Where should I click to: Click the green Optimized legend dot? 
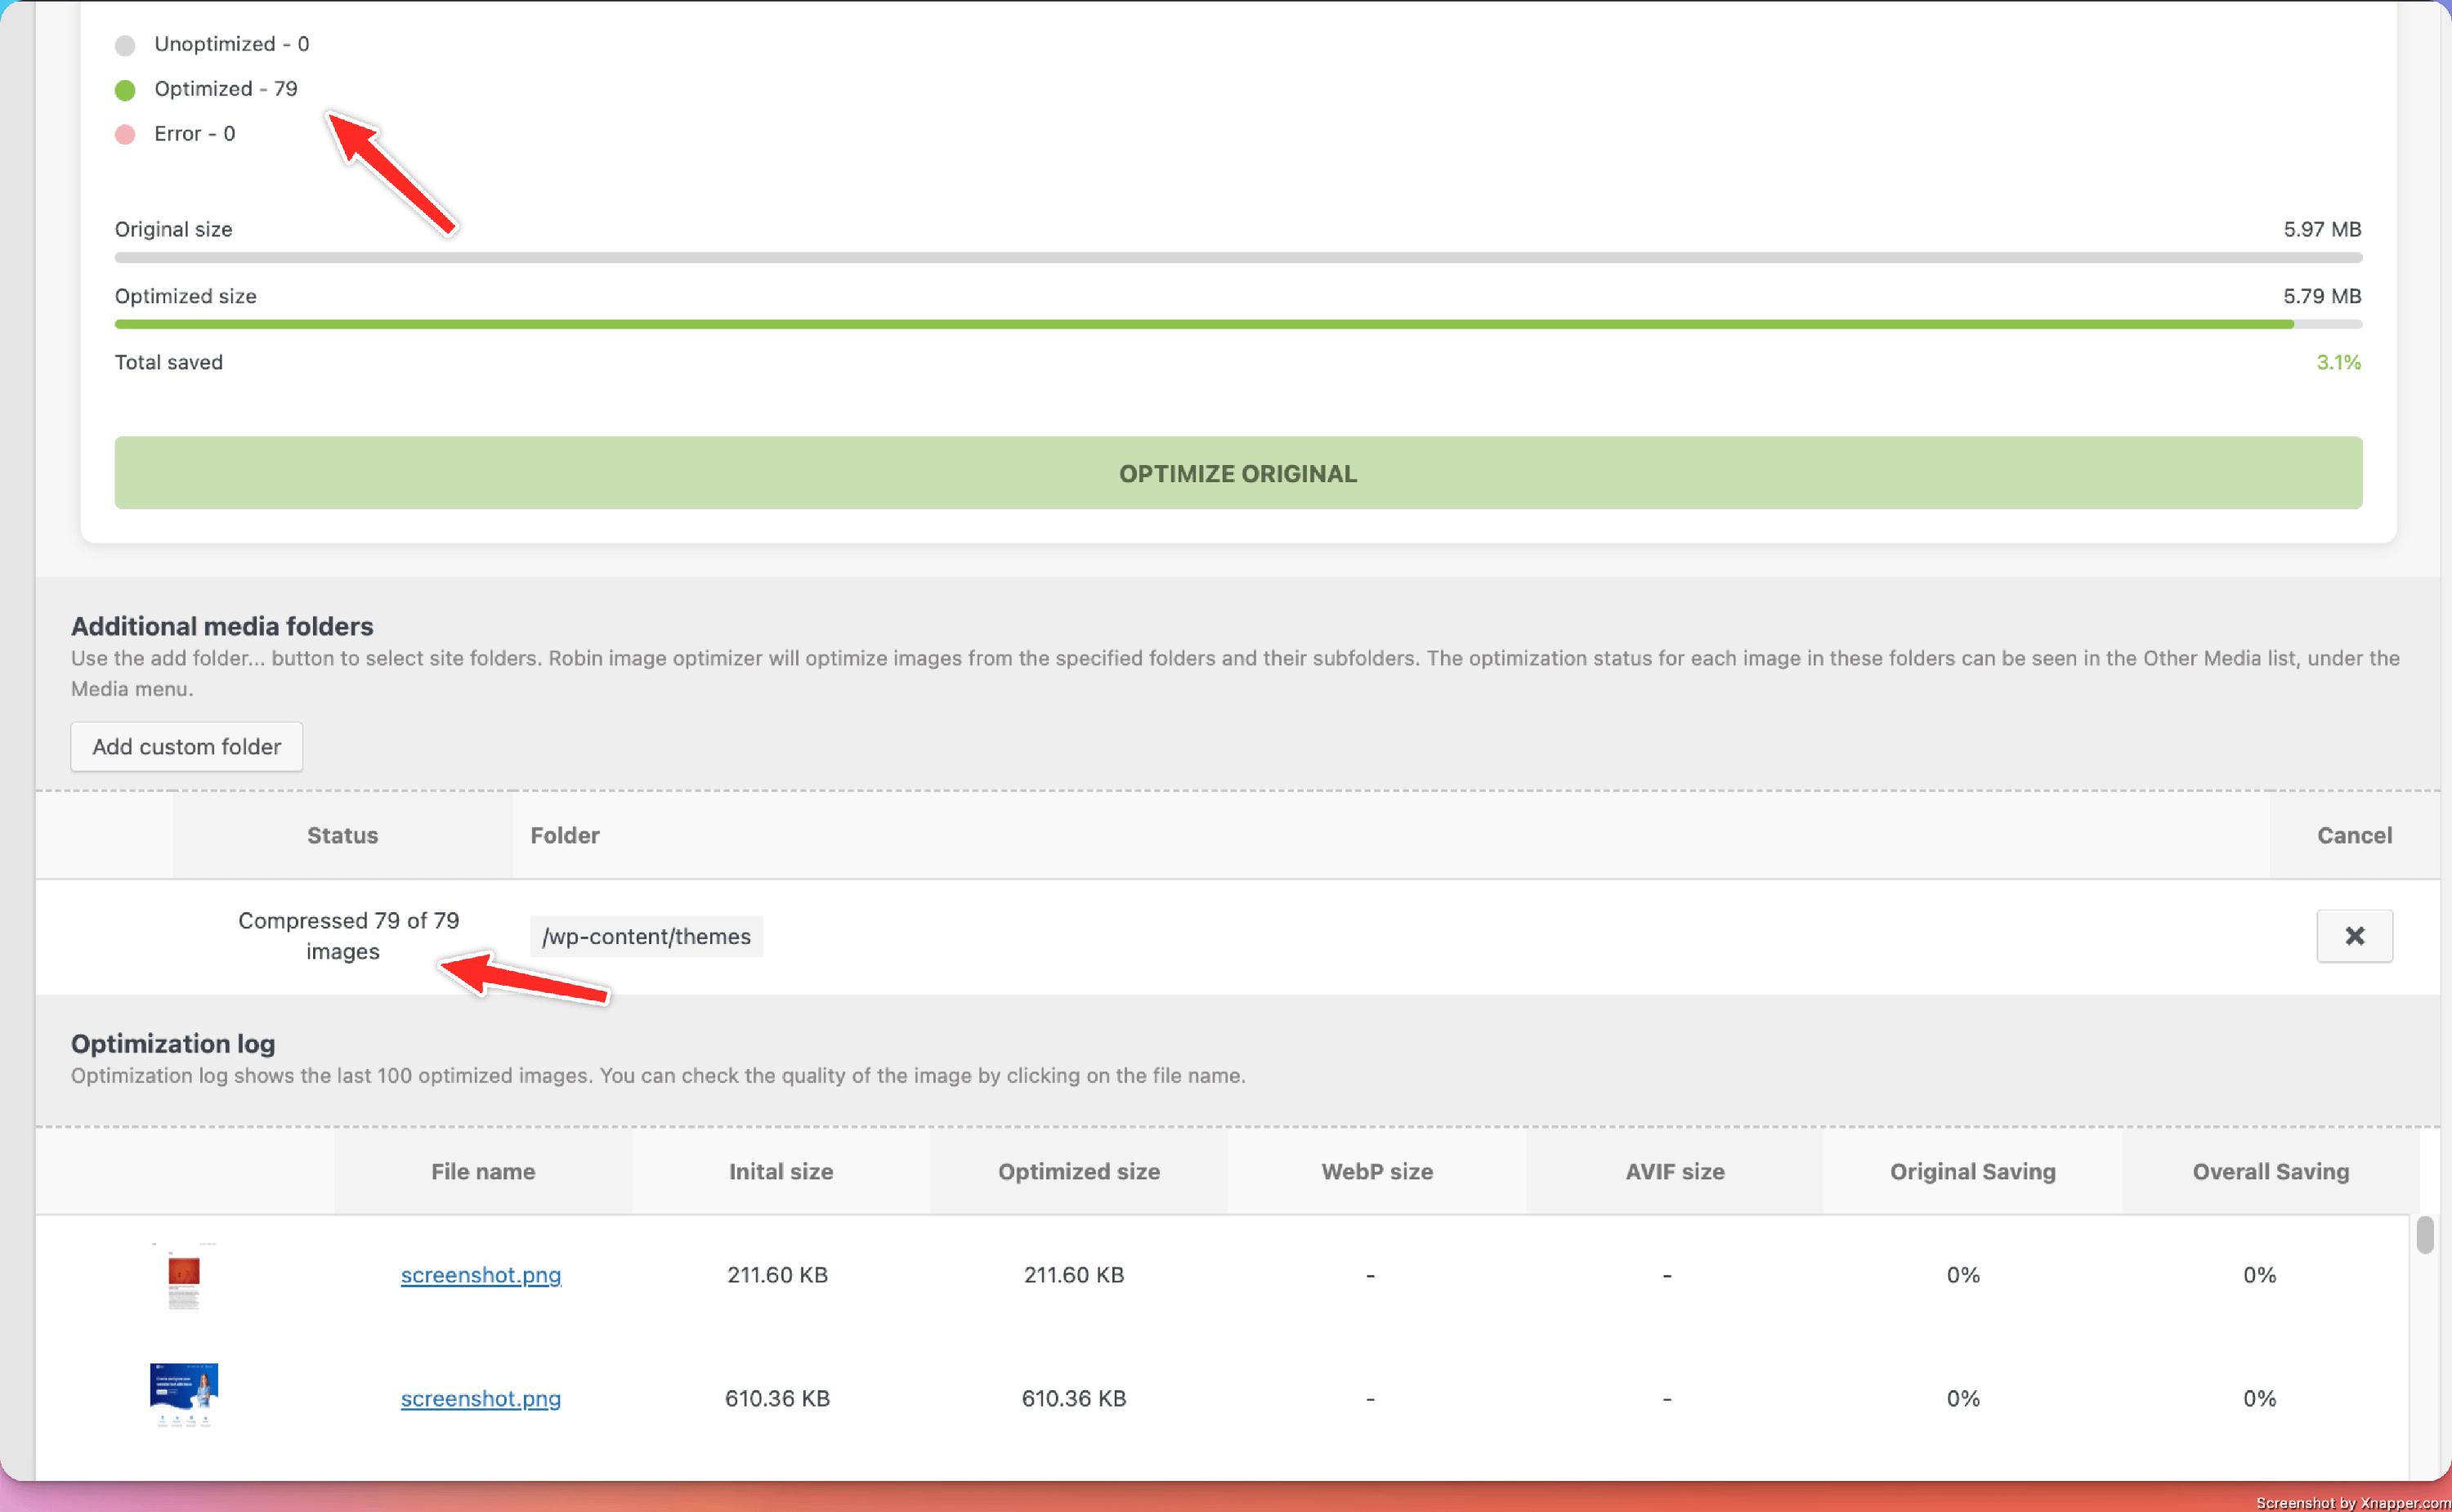point(125,90)
